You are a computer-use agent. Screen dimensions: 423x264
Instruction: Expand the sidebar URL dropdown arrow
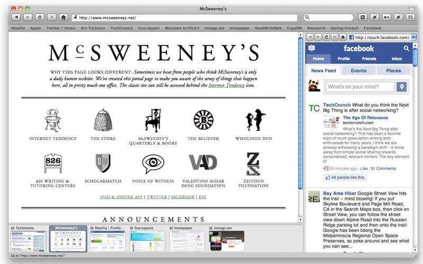(414, 37)
